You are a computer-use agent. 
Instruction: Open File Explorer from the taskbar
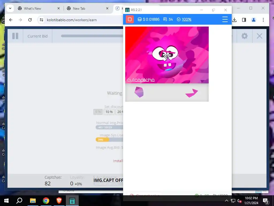pyautogui.click(x=33, y=201)
